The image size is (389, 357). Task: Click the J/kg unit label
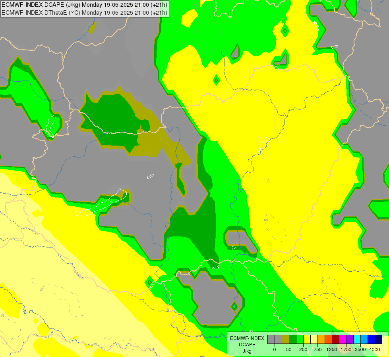coord(247,351)
